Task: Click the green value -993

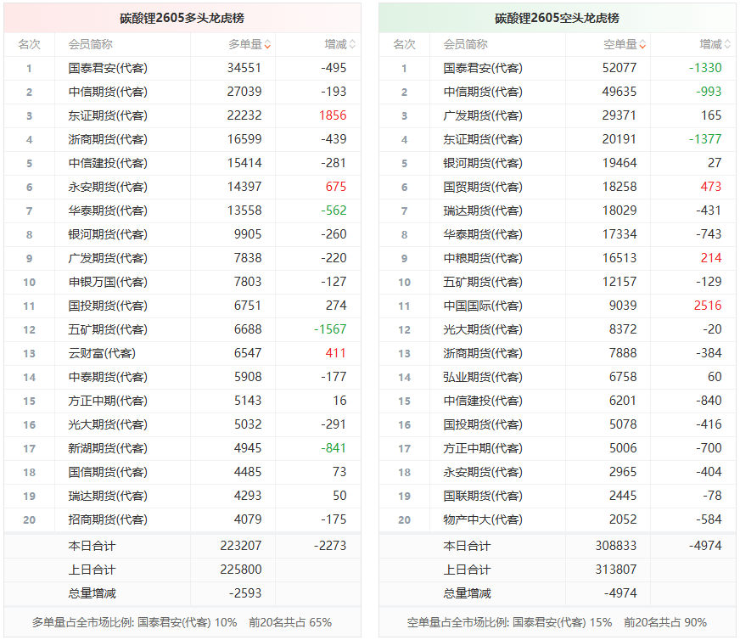Action: click(x=709, y=92)
